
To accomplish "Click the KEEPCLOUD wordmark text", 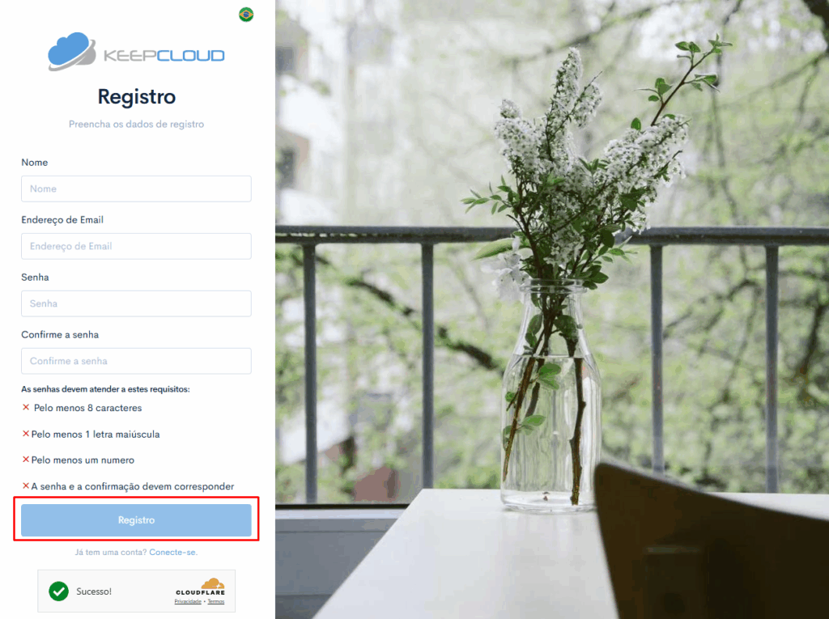I will 164,56.
